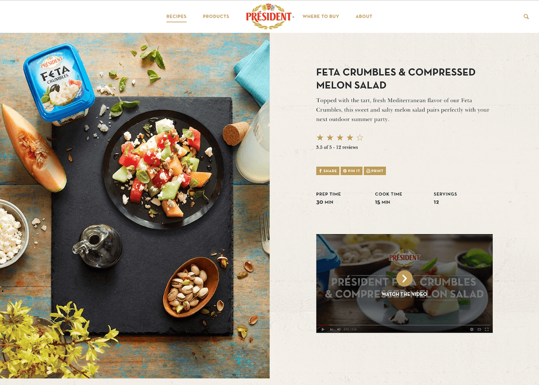
Task: Go to Where to Buy
Action: pyautogui.click(x=321, y=17)
